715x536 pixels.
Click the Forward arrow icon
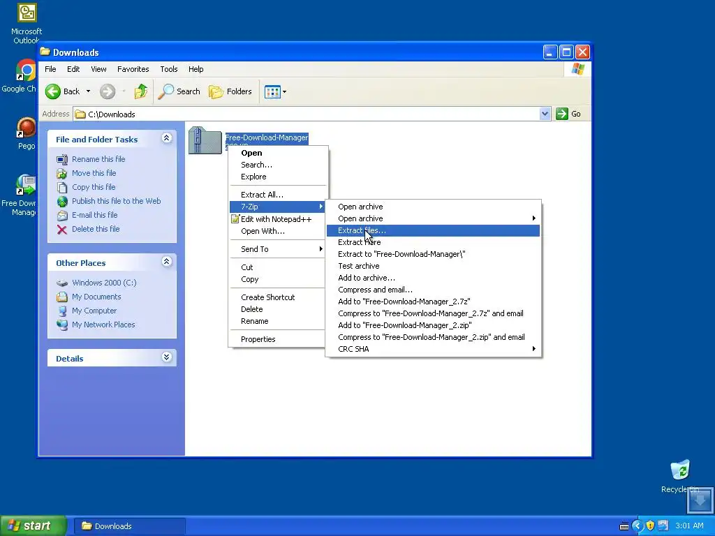tap(108, 91)
